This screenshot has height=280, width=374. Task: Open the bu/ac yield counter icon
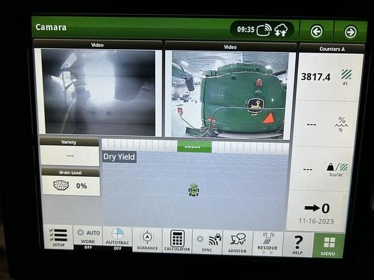[x=337, y=170]
